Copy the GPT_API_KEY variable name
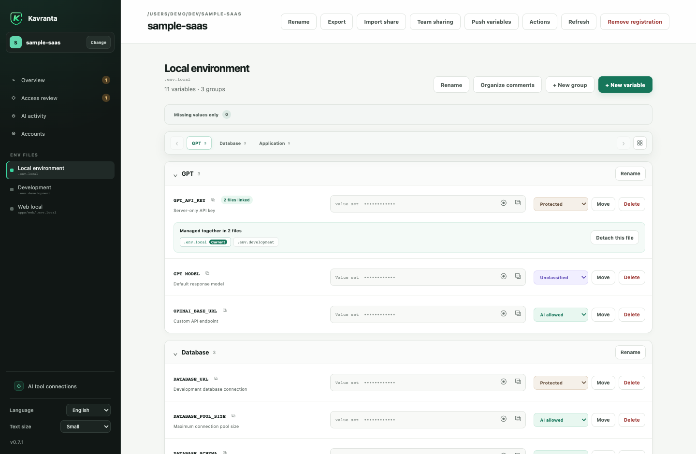696x454 pixels. coord(213,200)
